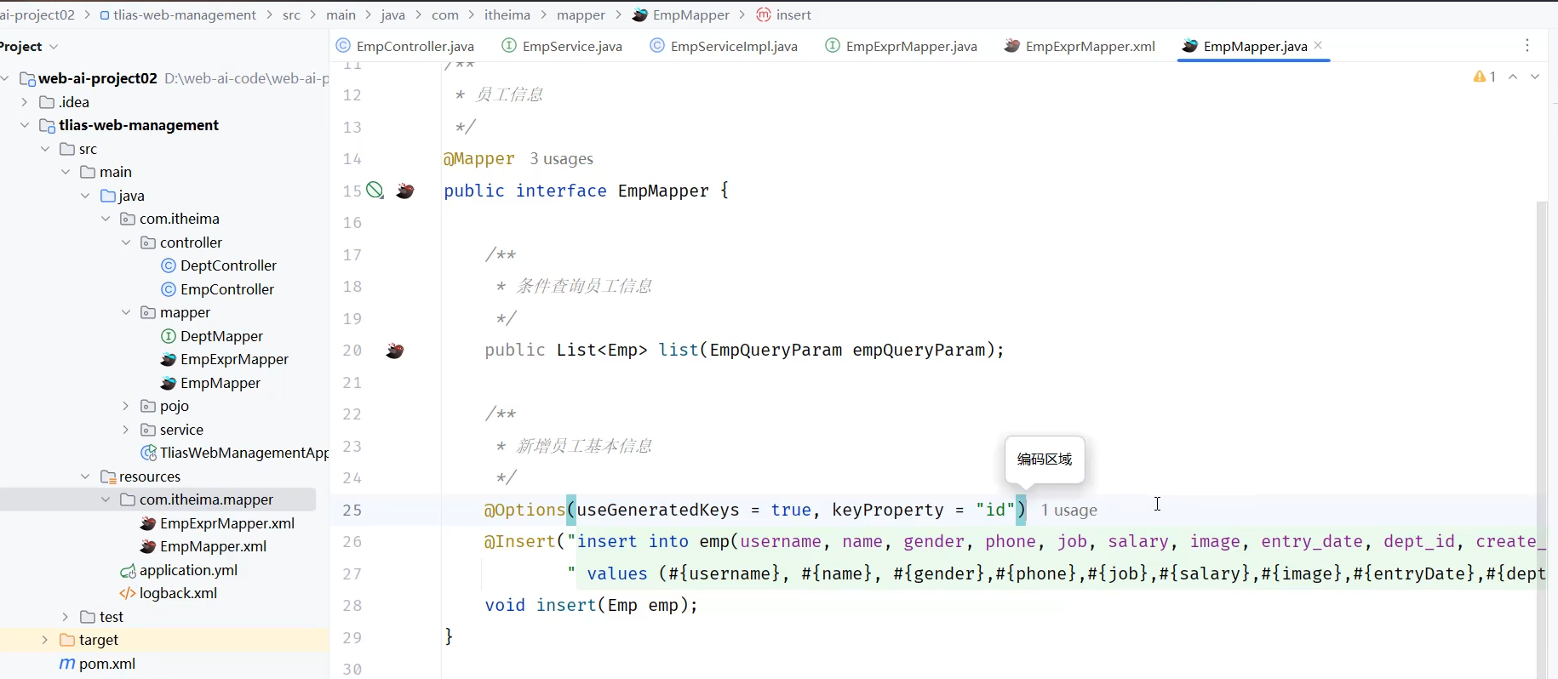Switch to EmpServiceImpl.java tab
The width and height of the screenshot is (1558, 679).
tap(724, 46)
